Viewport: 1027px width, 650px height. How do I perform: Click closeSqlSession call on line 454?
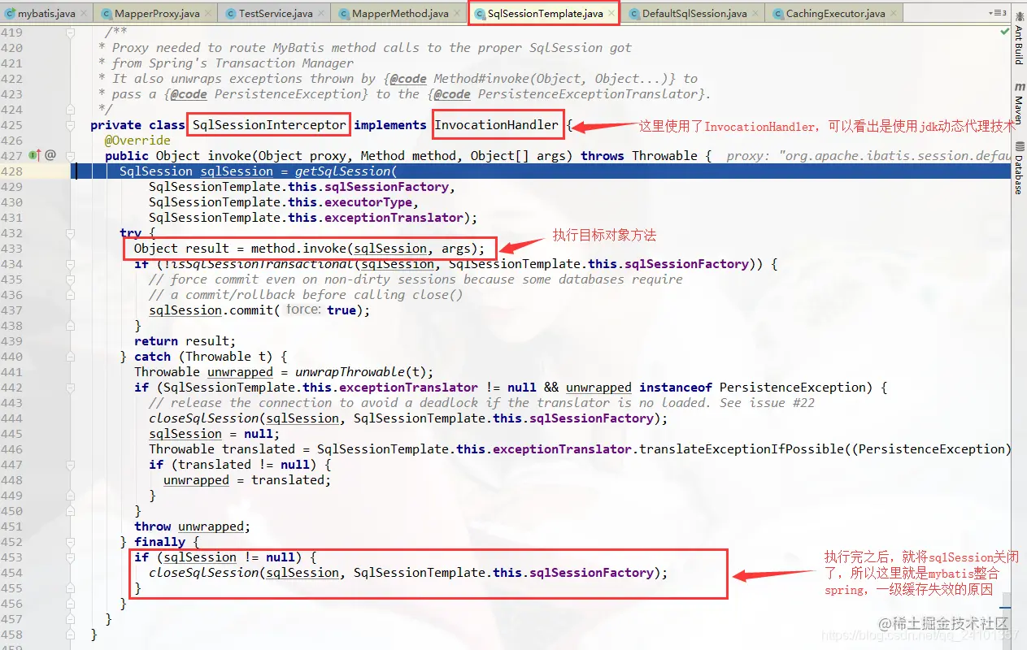tap(203, 573)
